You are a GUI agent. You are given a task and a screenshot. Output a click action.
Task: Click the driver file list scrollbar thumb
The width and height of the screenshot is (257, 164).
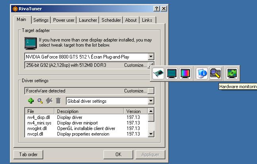coord(151,118)
